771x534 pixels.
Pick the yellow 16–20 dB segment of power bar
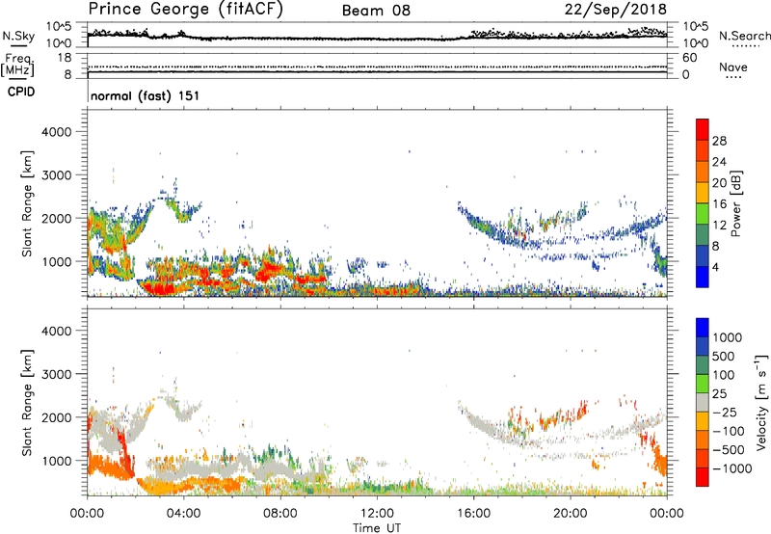coord(703,193)
